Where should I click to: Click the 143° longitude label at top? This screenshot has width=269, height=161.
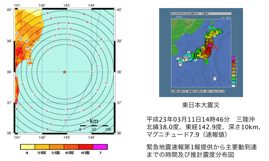coord(67,5)
